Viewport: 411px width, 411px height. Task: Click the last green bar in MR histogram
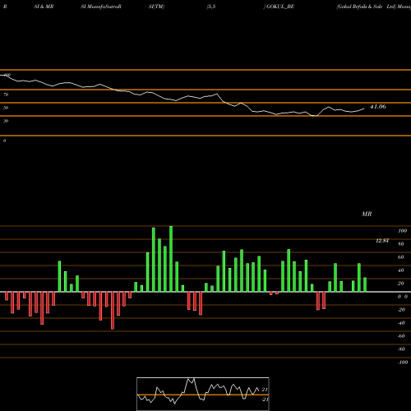365,284
